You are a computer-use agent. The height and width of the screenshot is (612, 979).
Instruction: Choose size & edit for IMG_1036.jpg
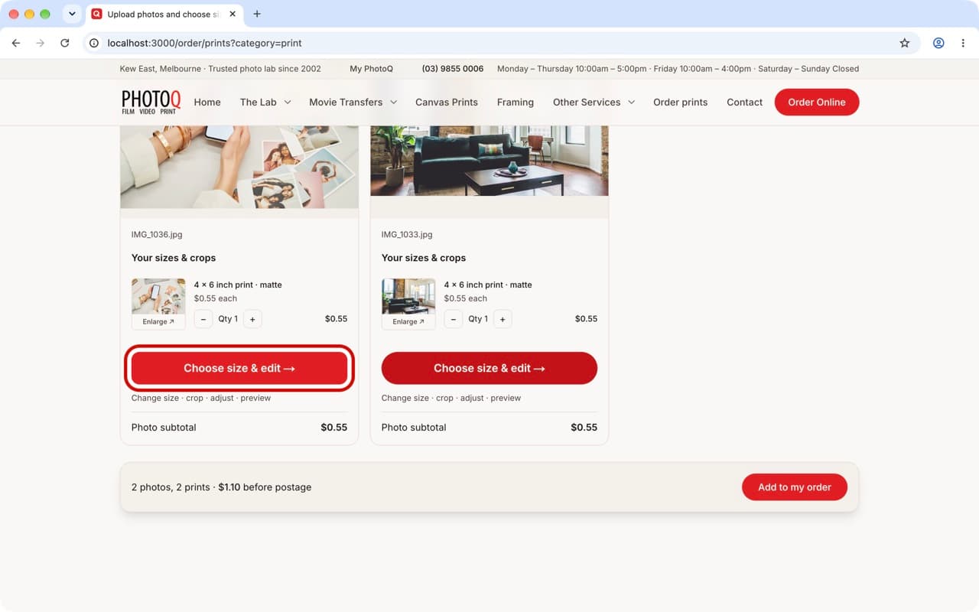tap(239, 368)
